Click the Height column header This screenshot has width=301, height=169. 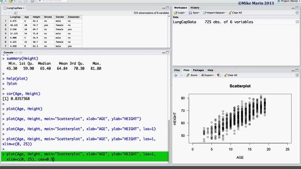click(37, 17)
